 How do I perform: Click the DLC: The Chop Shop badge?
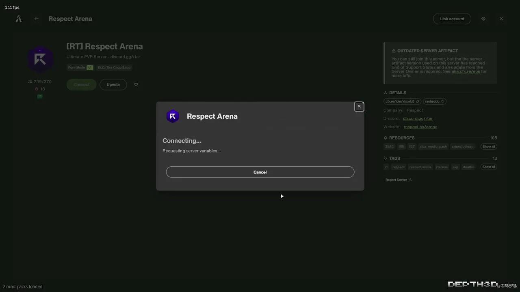point(114,68)
